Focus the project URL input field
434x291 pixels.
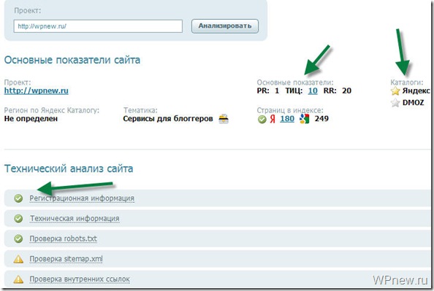point(98,26)
